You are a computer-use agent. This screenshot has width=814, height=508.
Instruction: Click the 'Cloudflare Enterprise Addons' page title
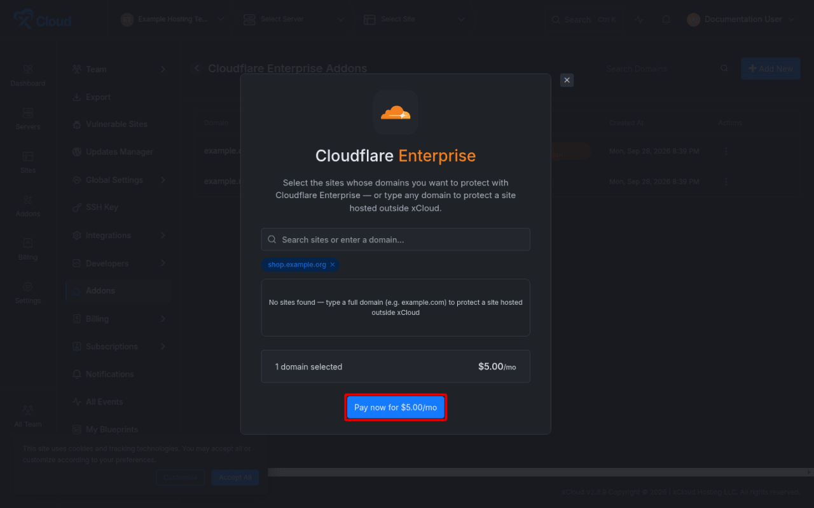pos(287,69)
